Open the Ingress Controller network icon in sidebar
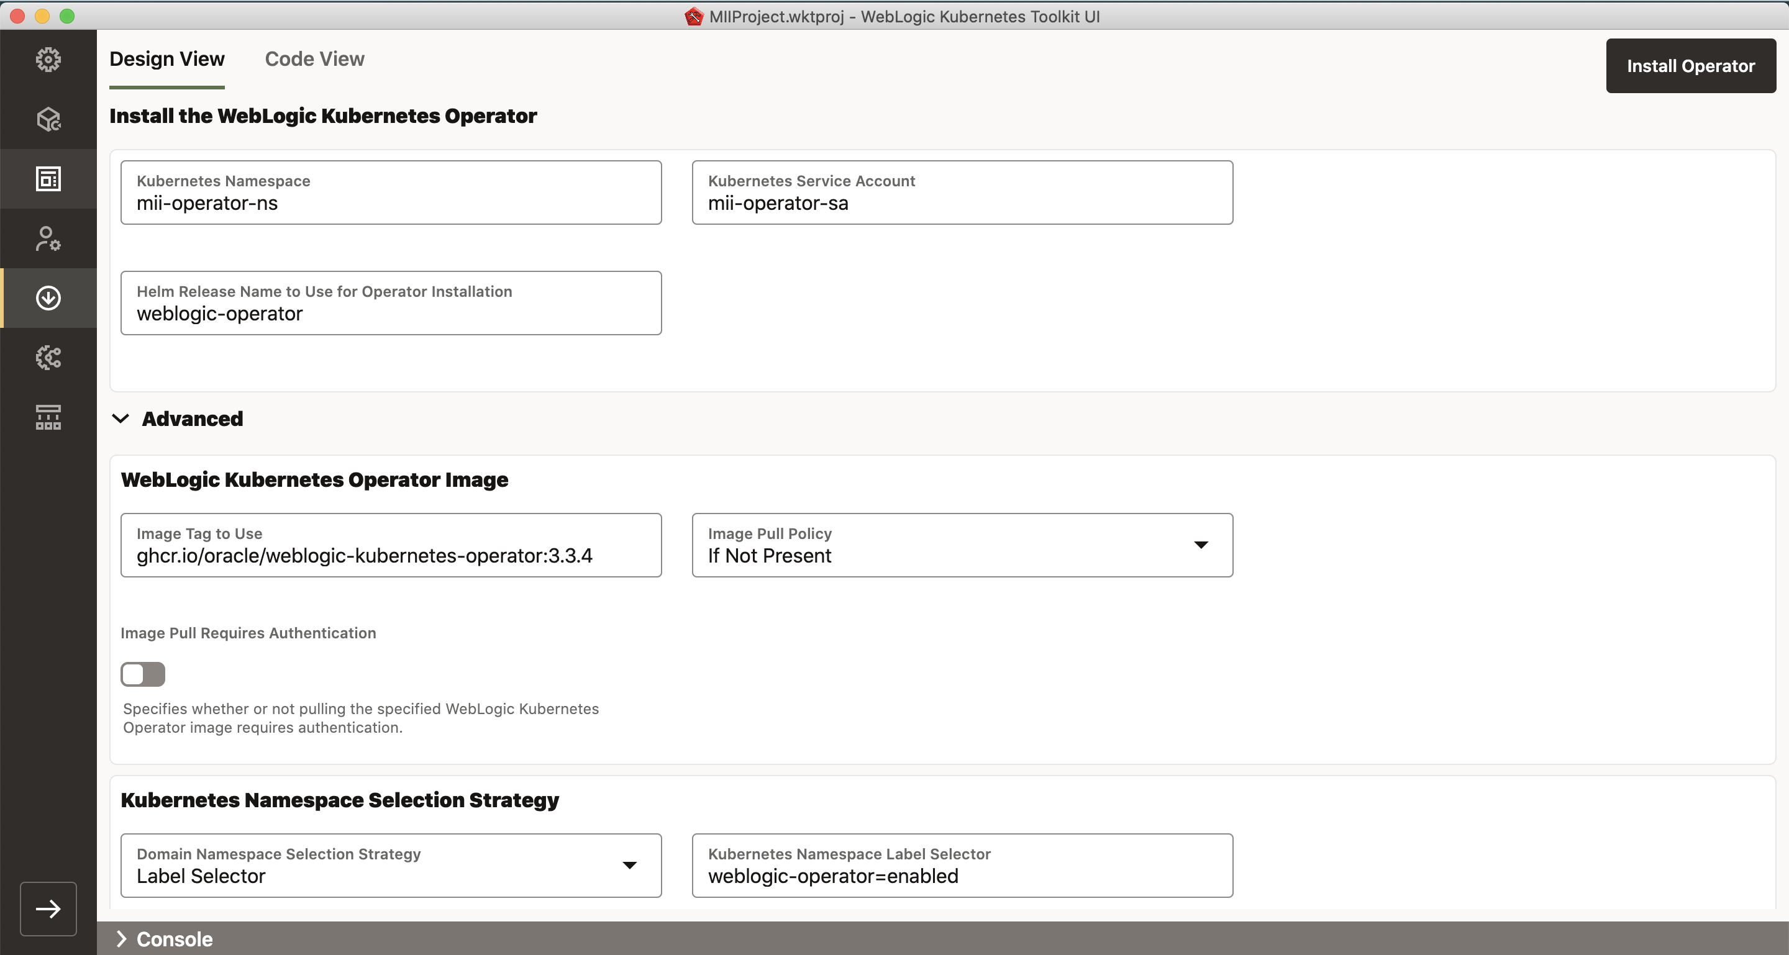This screenshot has width=1789, height=955. tap(48, 418)
